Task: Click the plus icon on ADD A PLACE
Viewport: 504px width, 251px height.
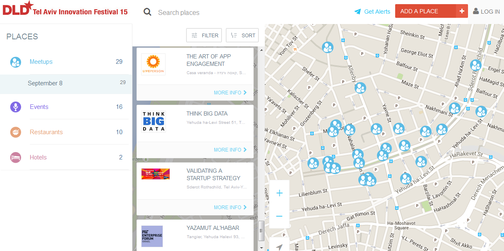Action: click(462, 11)
